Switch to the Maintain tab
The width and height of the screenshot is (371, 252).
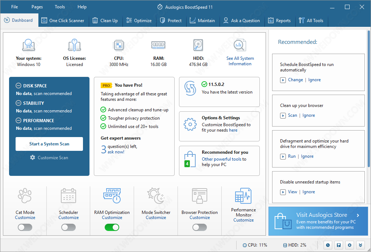pos(203,21)
